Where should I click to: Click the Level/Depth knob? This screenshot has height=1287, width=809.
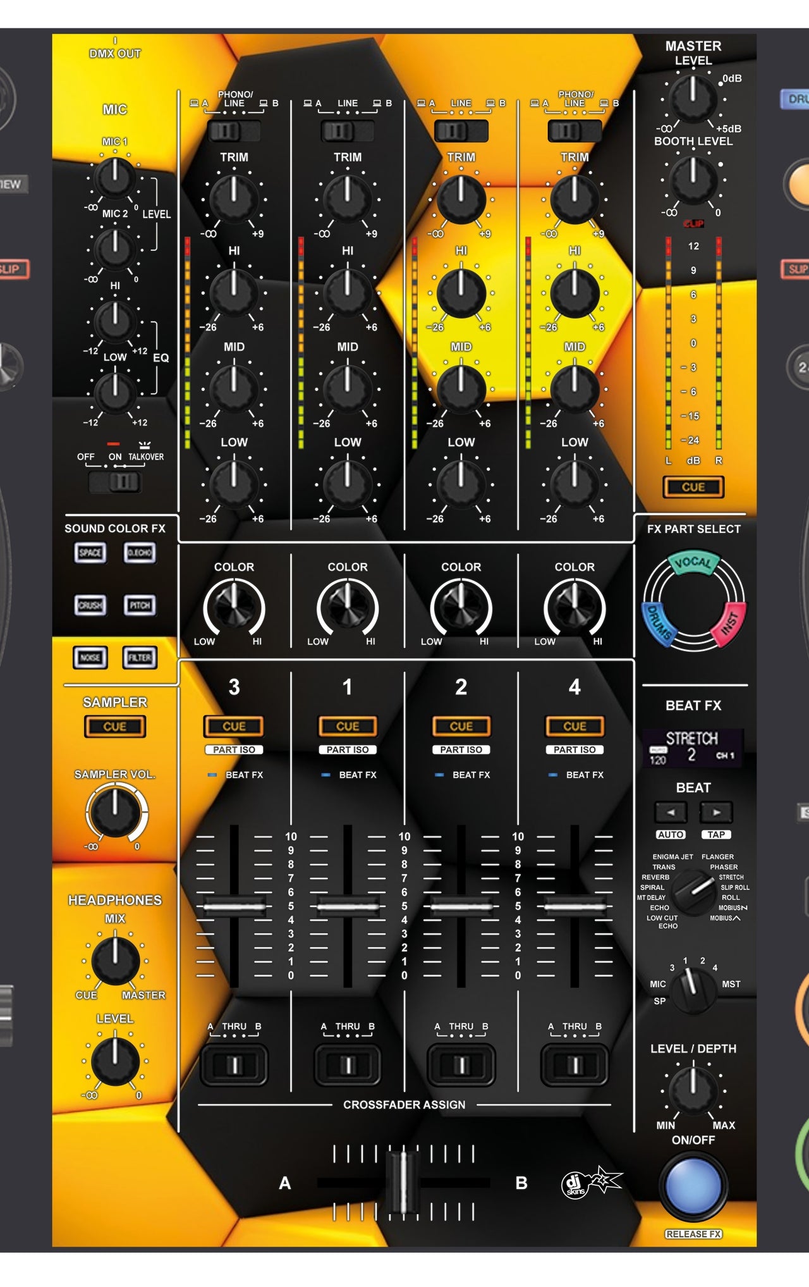[693, 1090]
